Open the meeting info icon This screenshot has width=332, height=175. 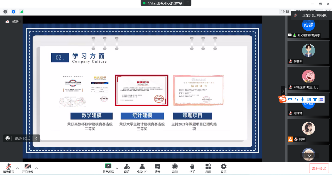click(x=5, y=12)
